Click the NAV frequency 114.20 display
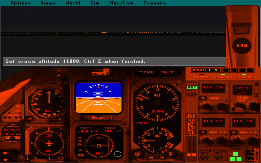The height and width of the screenshot is (163, 261). pos(213,122)
